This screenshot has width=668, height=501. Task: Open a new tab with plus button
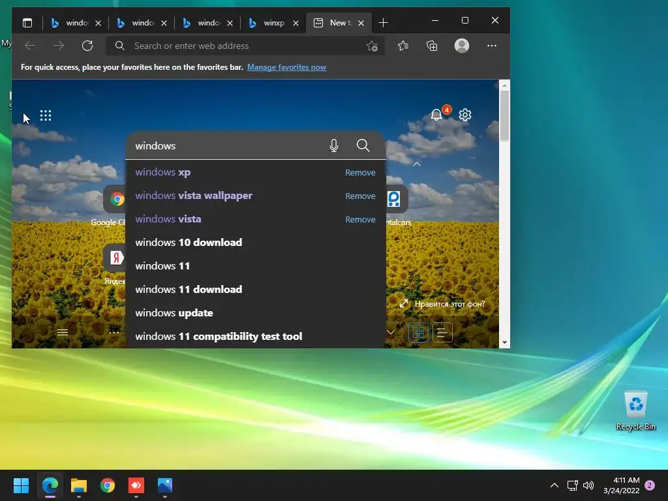click(383, 23)
